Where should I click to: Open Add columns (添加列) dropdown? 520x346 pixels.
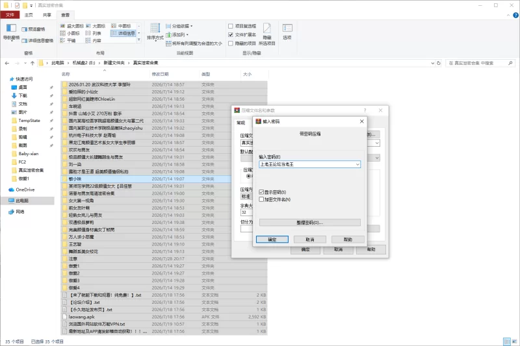coord(177,34)
